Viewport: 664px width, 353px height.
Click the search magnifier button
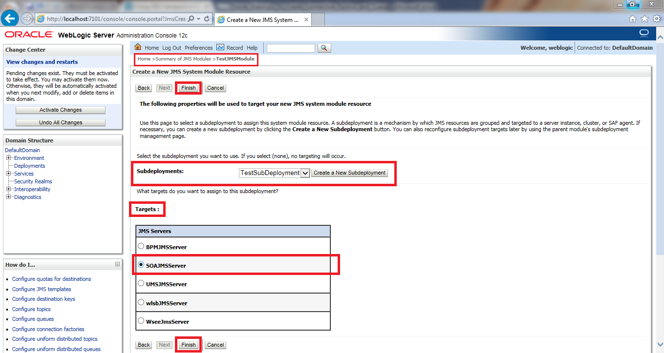click(x=324, y=48)
